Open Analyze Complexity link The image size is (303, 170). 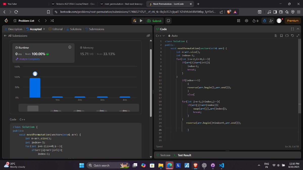click(x=30, y=59)
